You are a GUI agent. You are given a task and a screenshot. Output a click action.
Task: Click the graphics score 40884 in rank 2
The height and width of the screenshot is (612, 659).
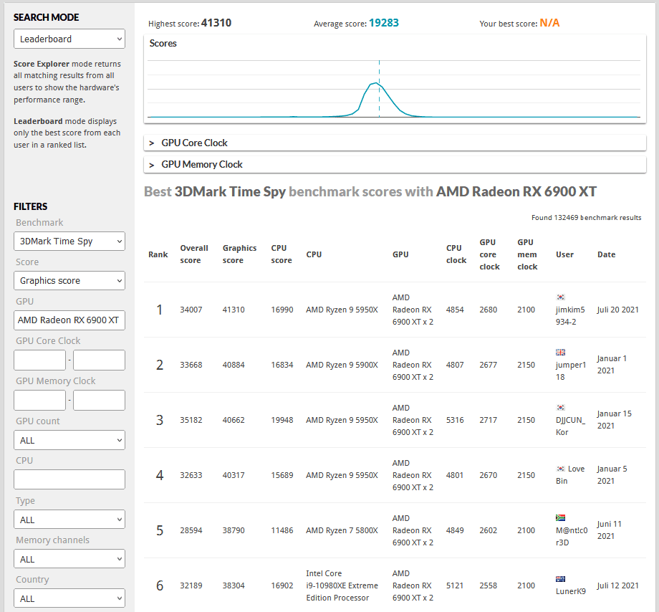coord(234,365)
